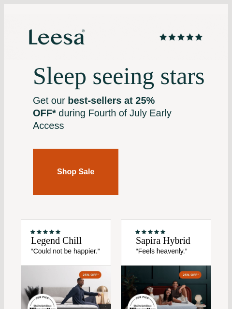Click the five-star rating in header
Image resolution: width=232 pixels, height=309 pixels.
pos(181,37)
